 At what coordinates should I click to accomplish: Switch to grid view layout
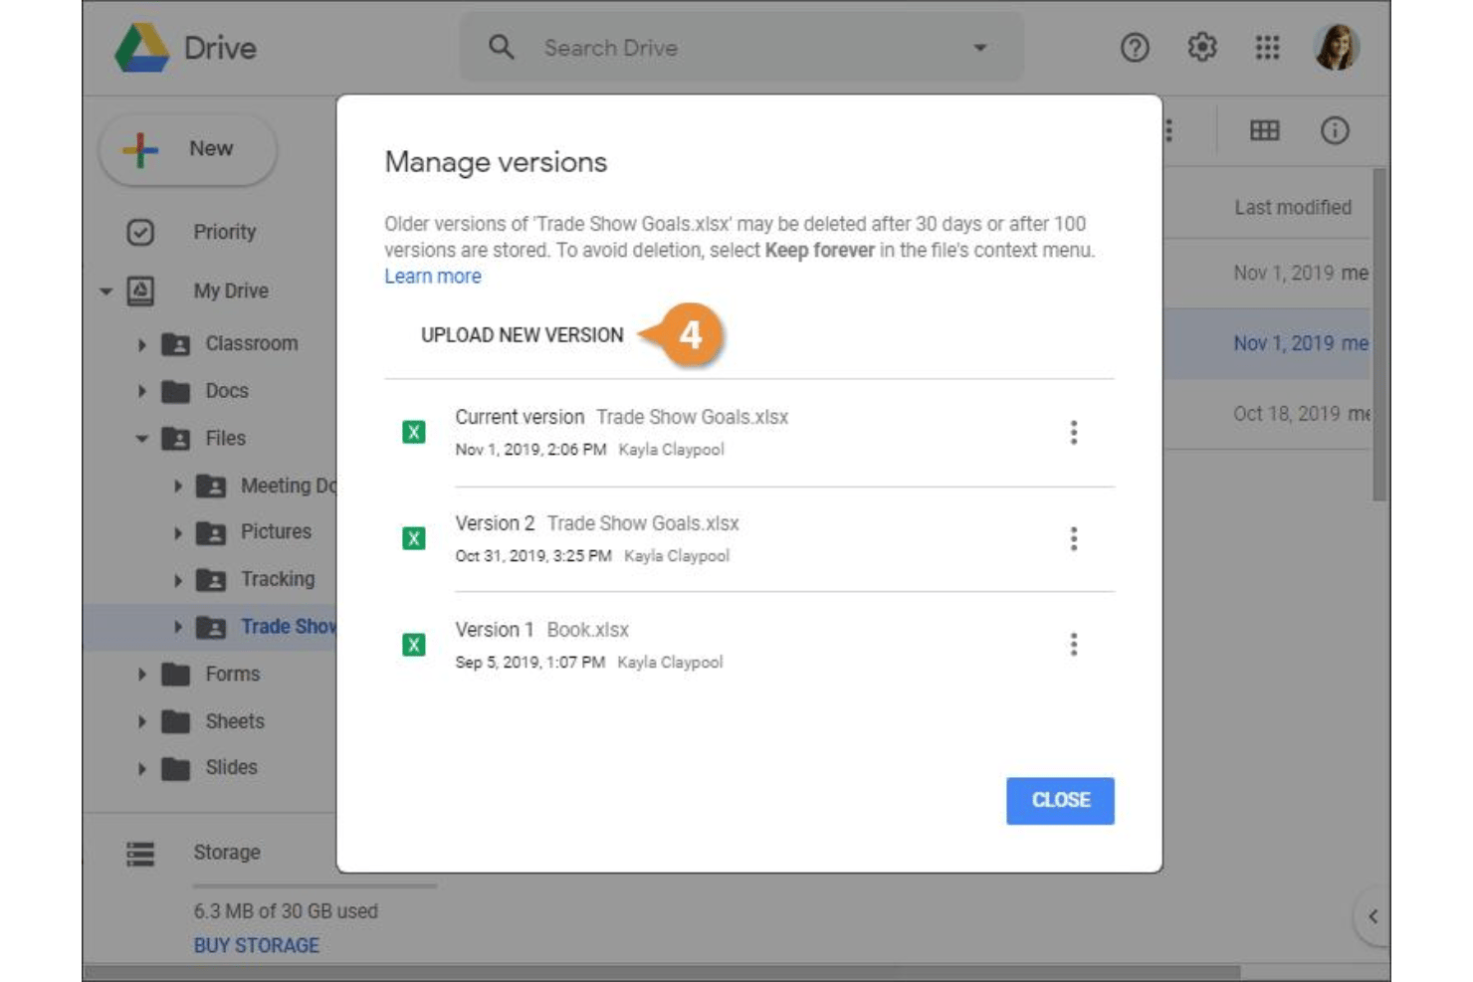click(1265, 130)
